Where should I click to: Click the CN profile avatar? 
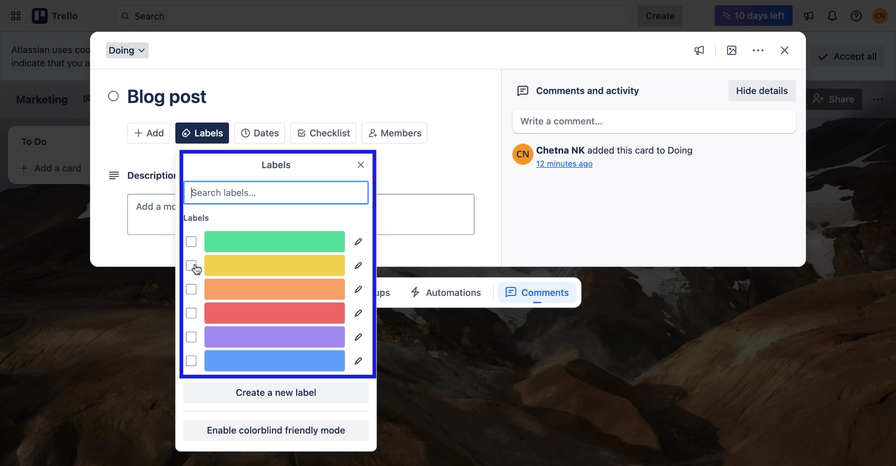(x=880, y=15)
